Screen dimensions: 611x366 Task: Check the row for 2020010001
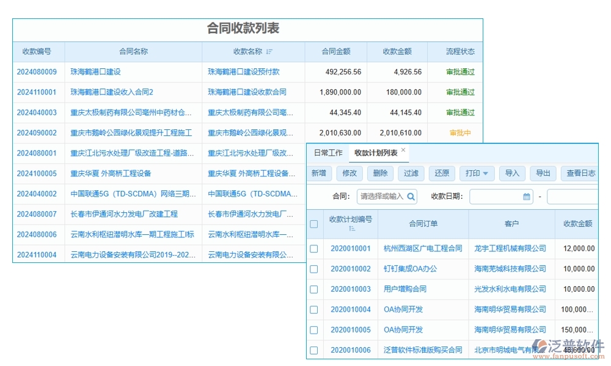coord(314,249)
